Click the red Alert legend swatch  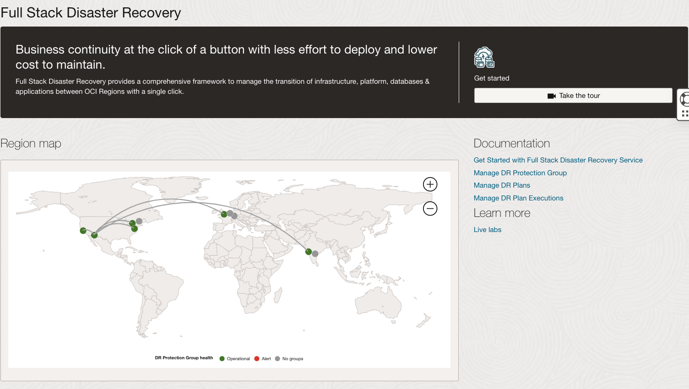click(x=257, y=359)
